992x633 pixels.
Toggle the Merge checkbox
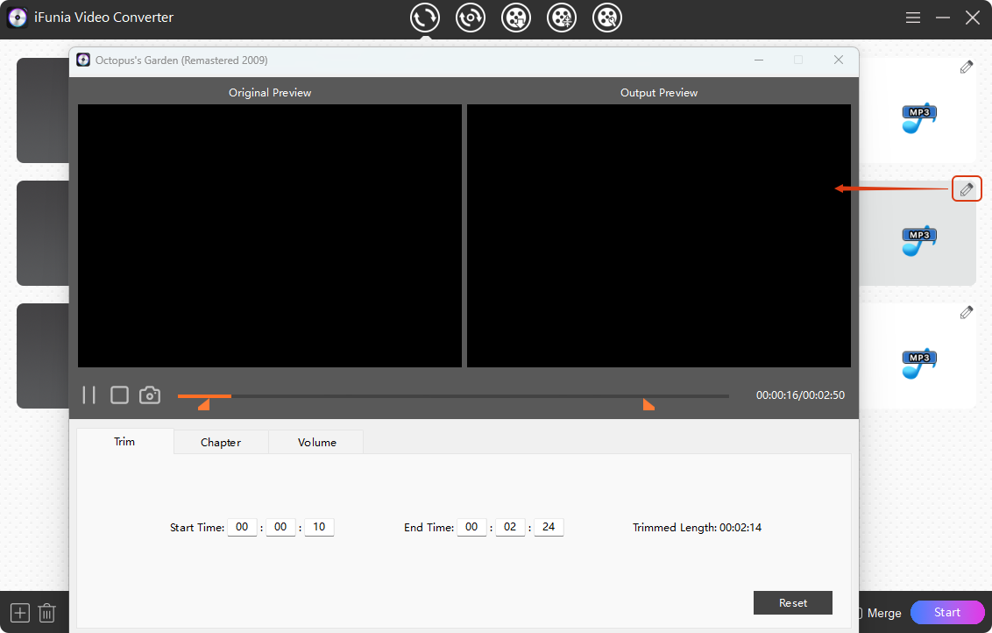[x=861, y=613]
